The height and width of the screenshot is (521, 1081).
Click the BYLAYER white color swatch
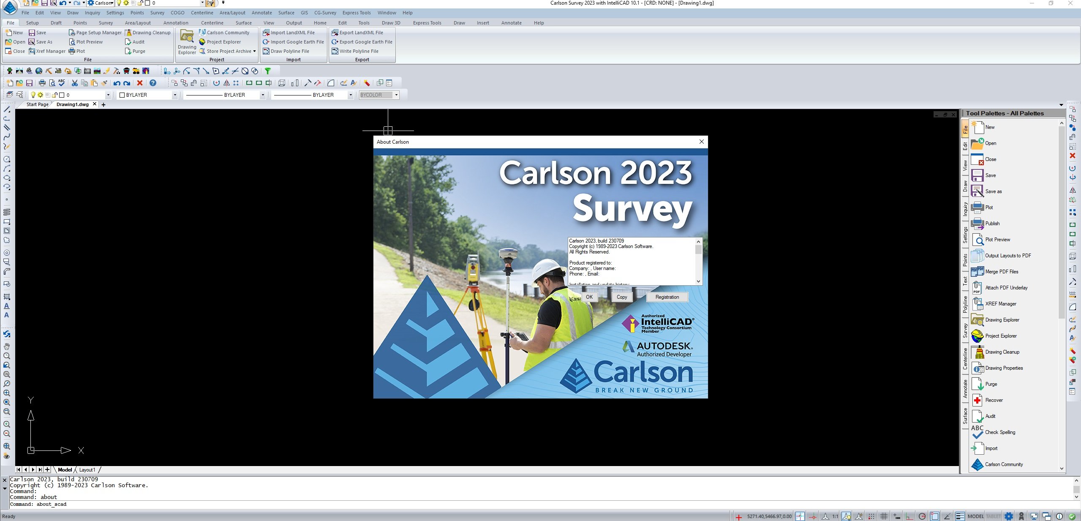tap(122, 95)
